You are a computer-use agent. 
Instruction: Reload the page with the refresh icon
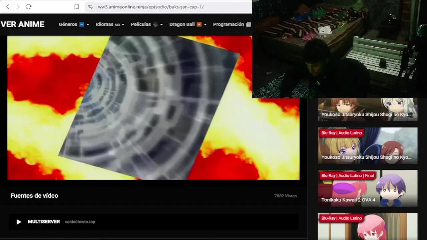click(x=29, y=7)
